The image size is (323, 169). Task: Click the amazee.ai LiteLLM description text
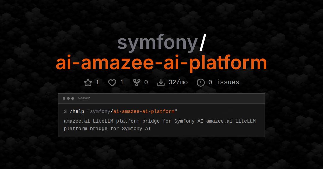160,125
